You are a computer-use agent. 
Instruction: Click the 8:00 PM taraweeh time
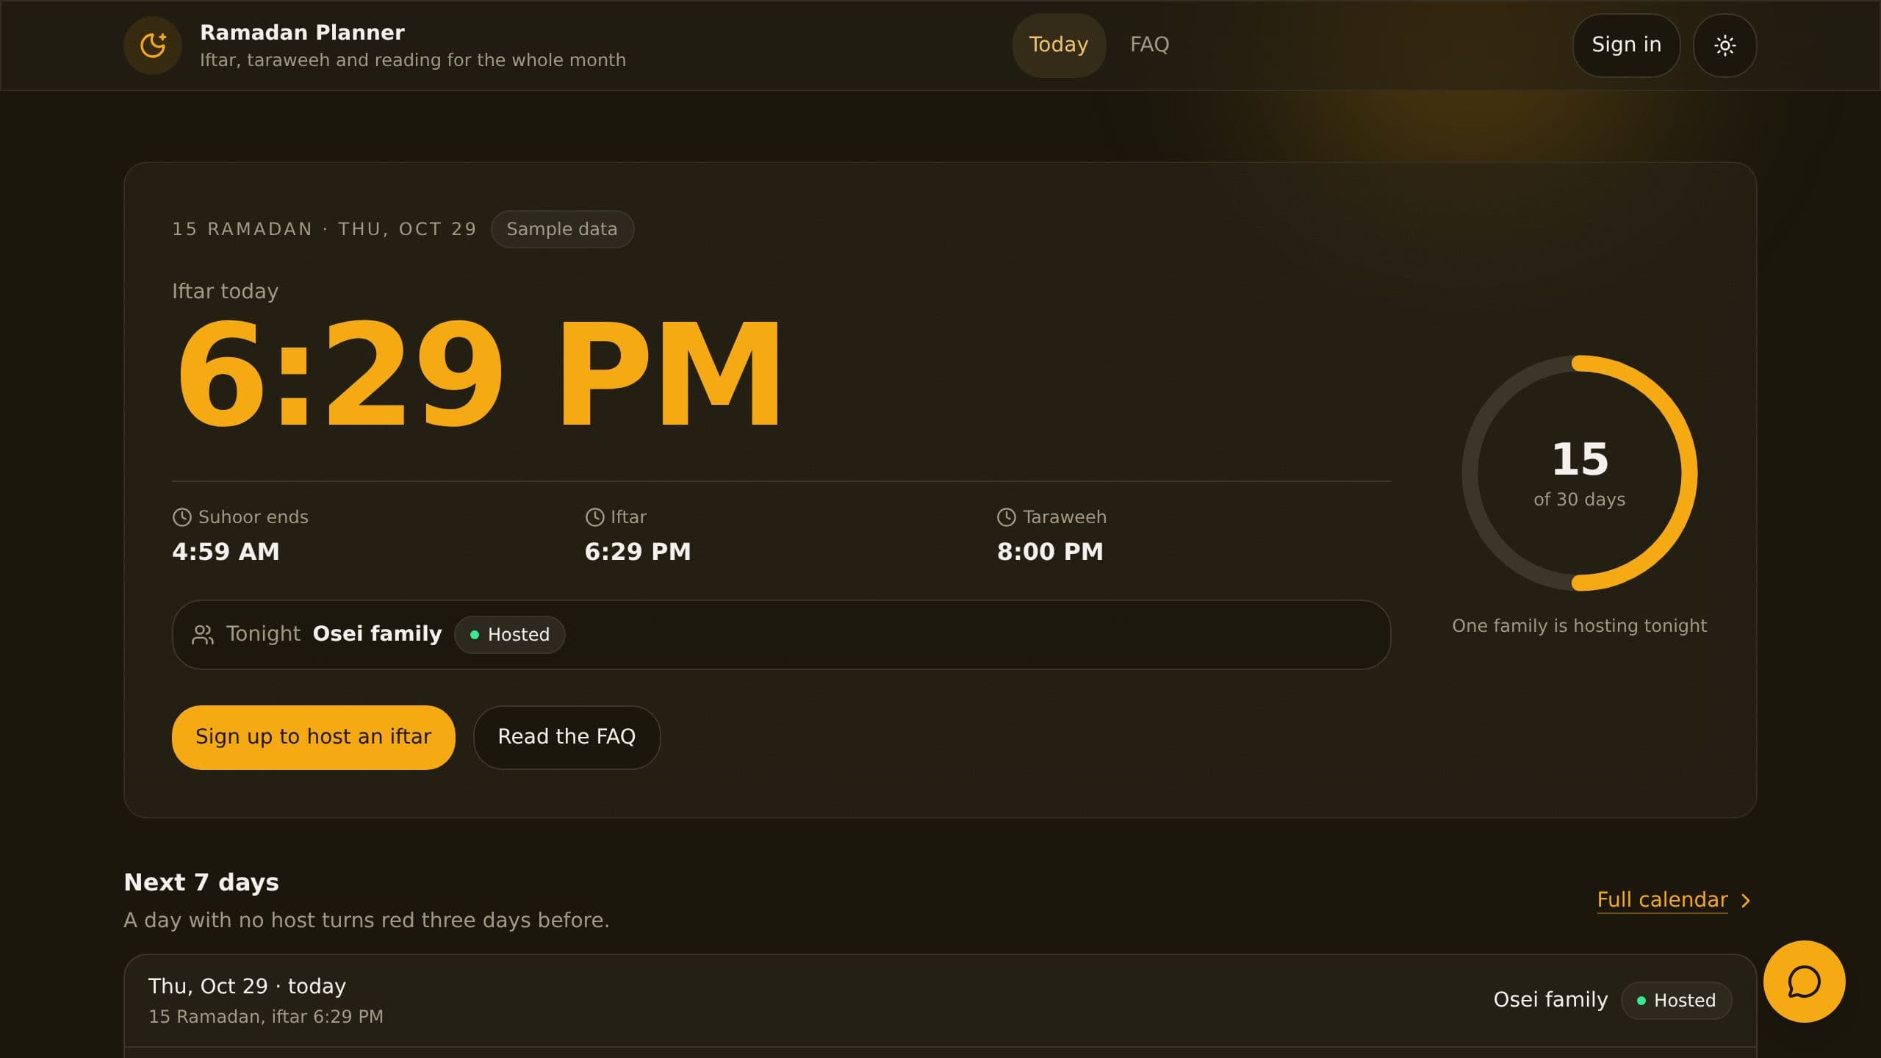[1050, 552]
